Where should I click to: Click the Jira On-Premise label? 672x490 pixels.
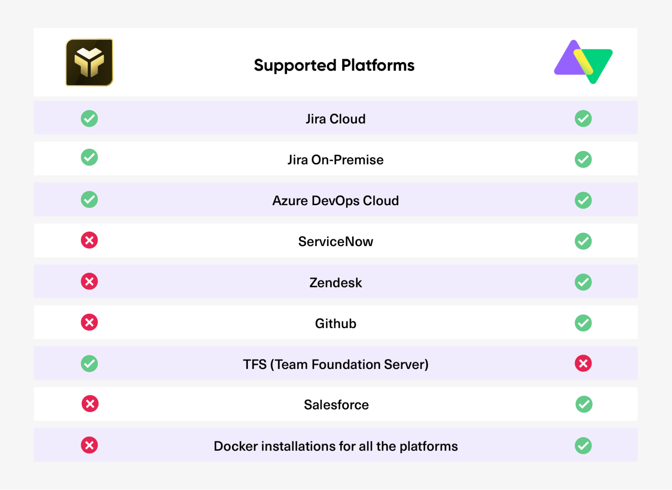tap(335, 160)
